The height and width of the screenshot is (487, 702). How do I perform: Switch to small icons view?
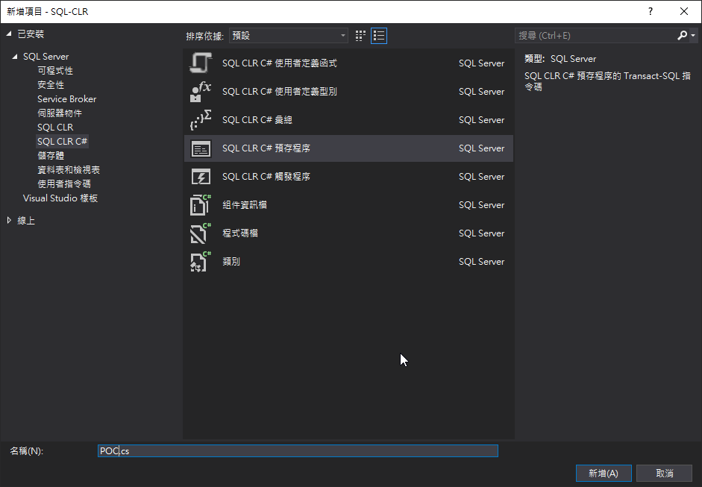361,35
